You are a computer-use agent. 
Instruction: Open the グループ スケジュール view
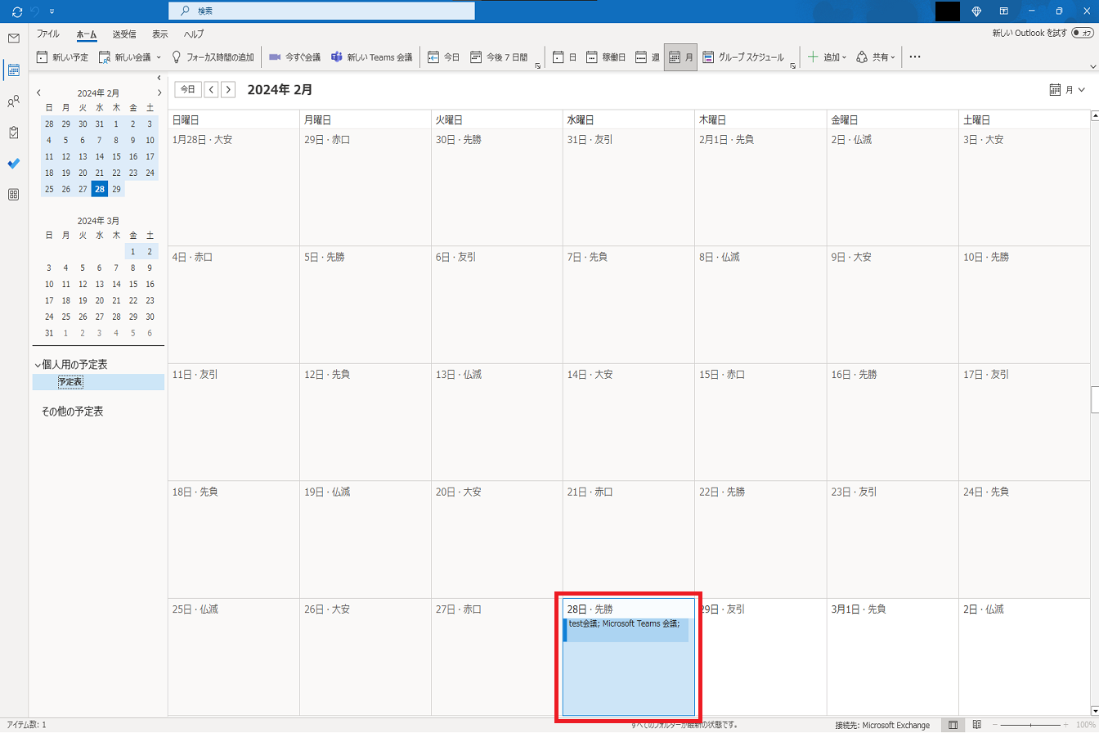click(743, 57)
